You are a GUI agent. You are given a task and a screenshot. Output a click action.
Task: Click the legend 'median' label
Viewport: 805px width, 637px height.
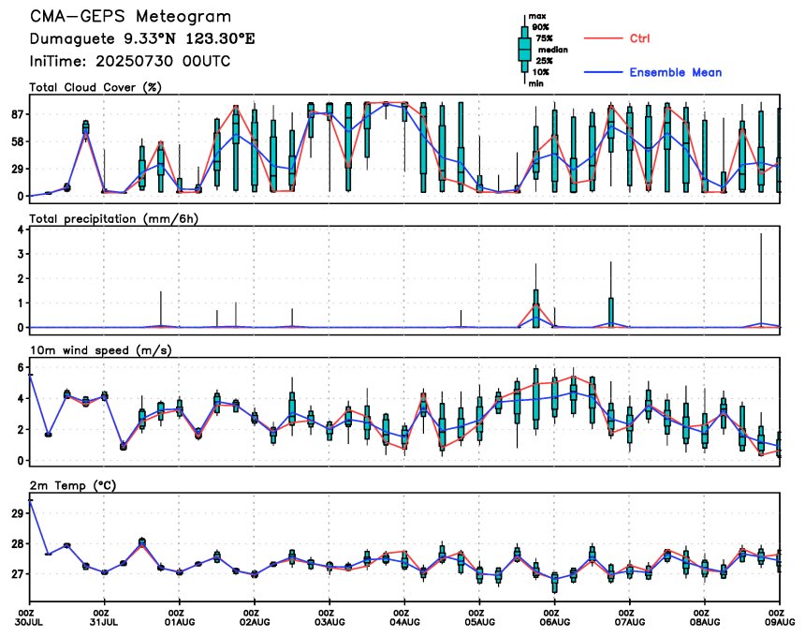tap(553, 50)
